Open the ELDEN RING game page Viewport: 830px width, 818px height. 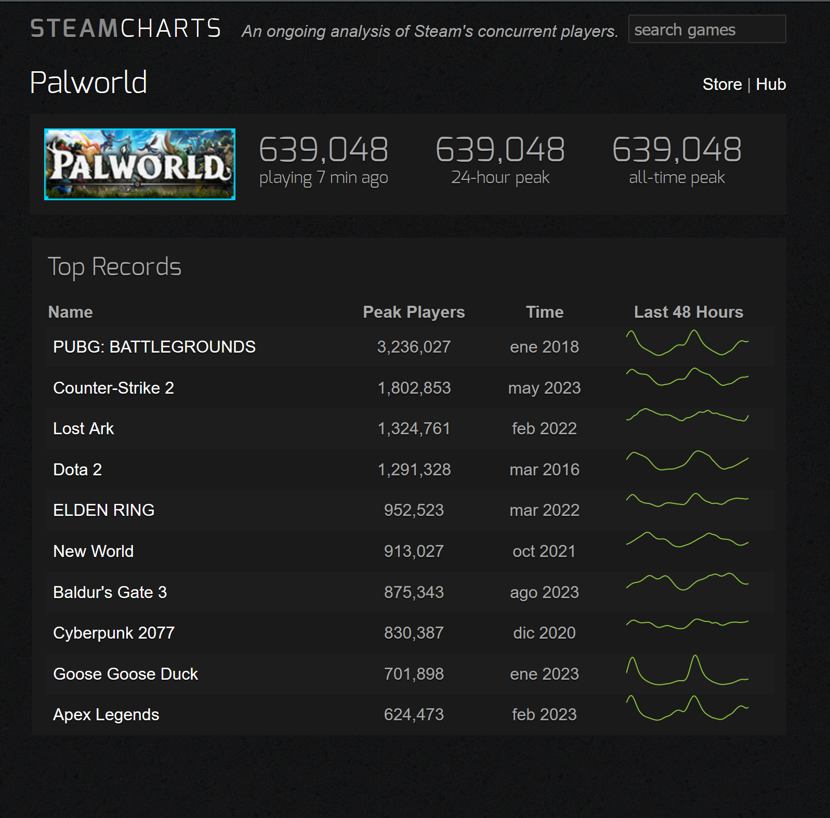(x=104, y=510)
